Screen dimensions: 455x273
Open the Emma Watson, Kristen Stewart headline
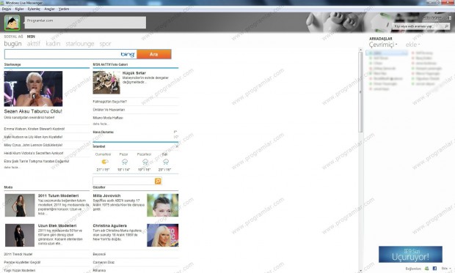click(34, 129)
